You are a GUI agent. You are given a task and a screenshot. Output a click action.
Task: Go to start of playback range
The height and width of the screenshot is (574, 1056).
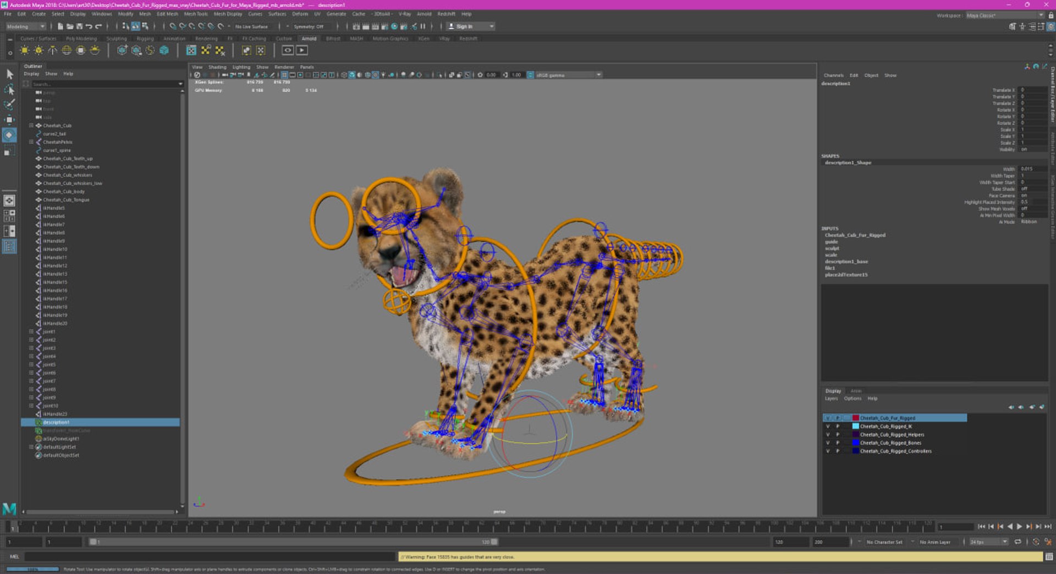(x=981, y=527)
